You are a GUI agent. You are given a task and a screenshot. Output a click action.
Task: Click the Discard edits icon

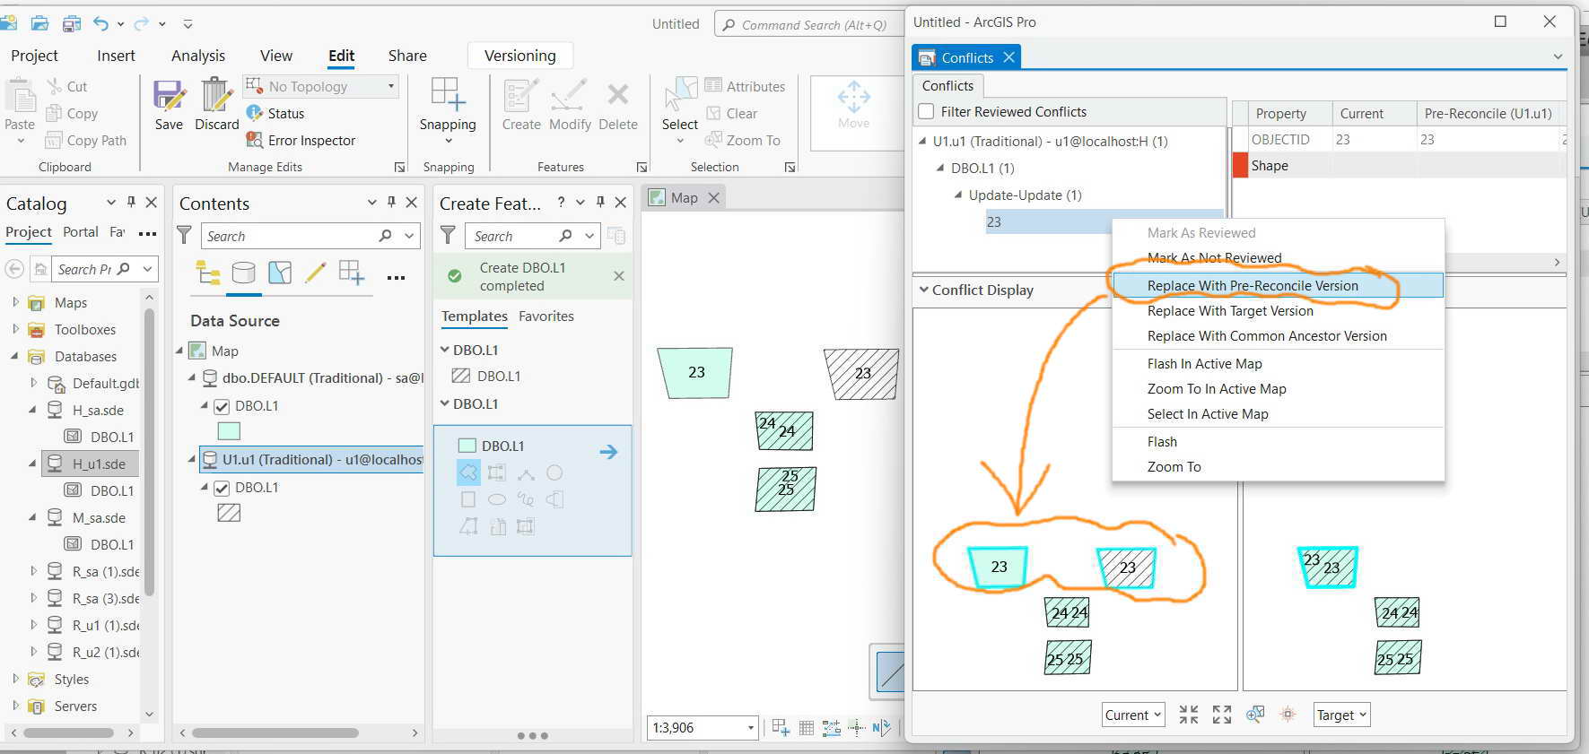pos(216,95)
